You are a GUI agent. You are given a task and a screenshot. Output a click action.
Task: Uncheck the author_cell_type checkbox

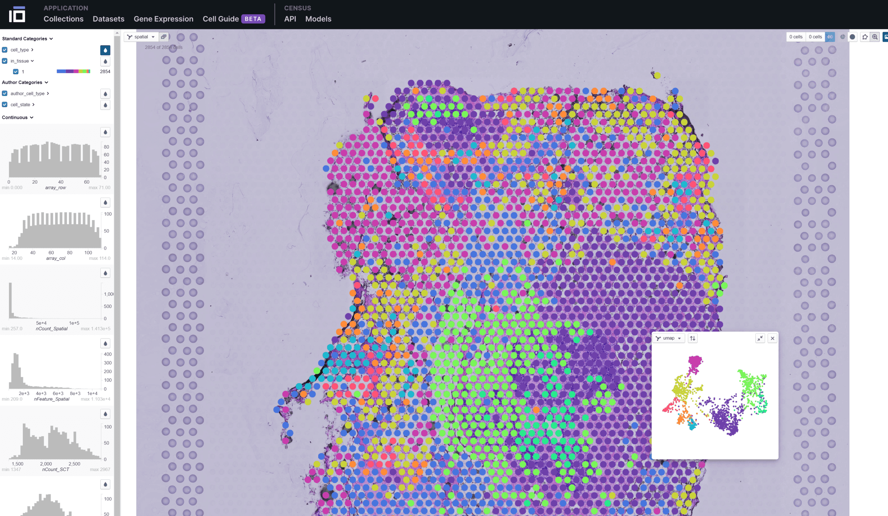pyautogui.click(x=4, y=93)
